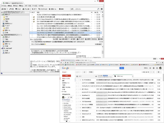The height and width of the screenshot is (123, 164).
Task: Click the Gmail refresh button
Action: pos(84,72)
